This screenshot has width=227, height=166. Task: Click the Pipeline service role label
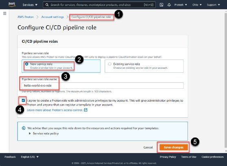(35, 53)
